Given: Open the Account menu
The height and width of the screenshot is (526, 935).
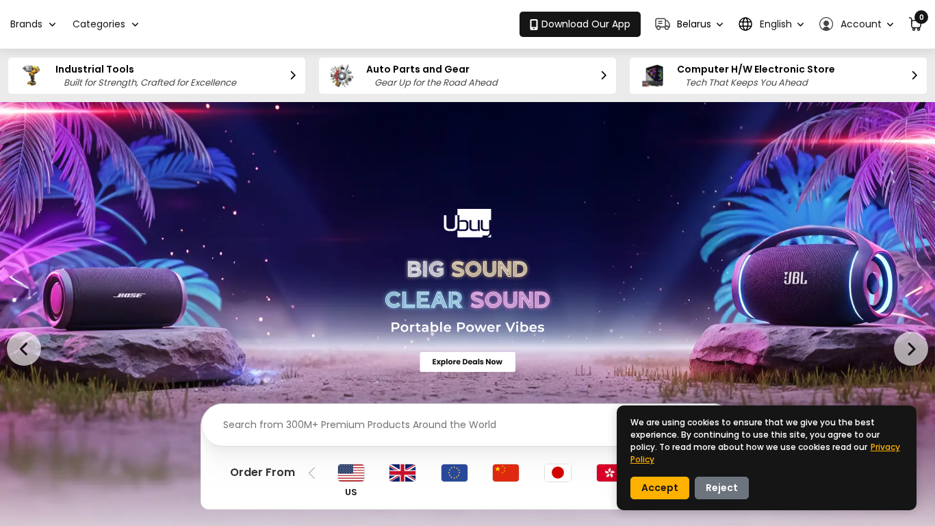Looking at the screenshot, I should (x=856, y=24).
